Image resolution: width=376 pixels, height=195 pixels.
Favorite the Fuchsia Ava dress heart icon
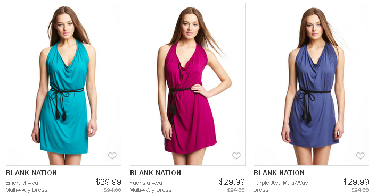(236, 156)
